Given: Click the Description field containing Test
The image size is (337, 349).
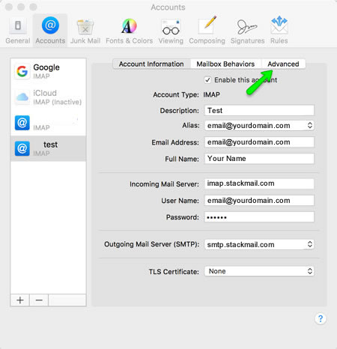Looking at the screenshot, I should click(259, 110).
